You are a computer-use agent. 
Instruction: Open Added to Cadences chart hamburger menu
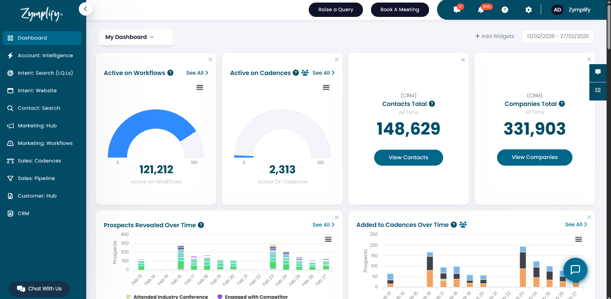pyautogui.click(x=578, y=239)
